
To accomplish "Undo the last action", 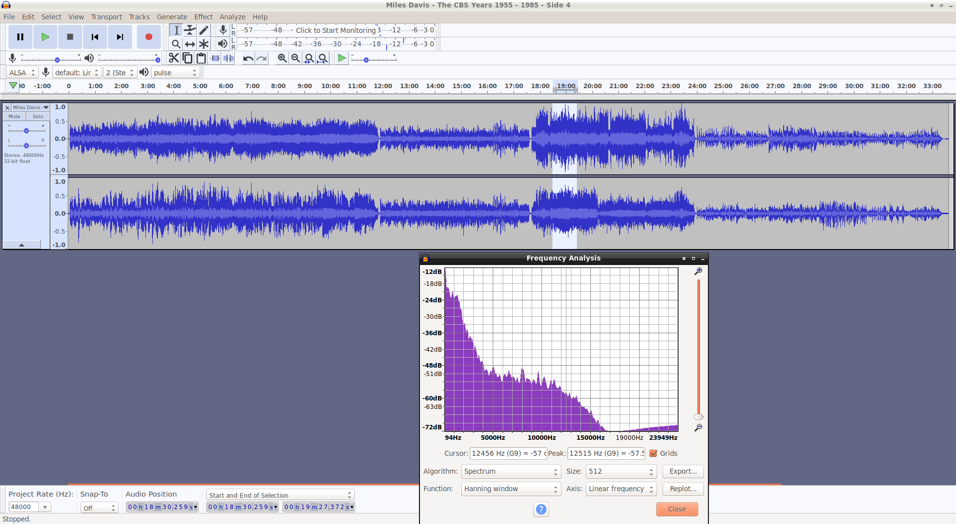I will 248,58.
